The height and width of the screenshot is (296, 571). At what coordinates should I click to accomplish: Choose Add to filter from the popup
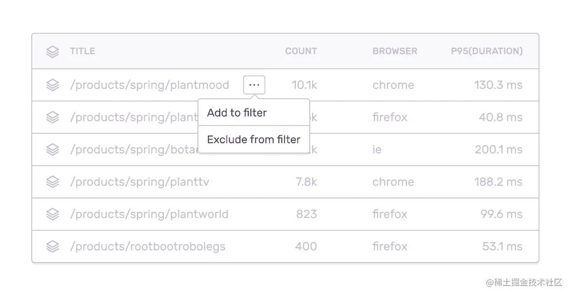point(237,113)
